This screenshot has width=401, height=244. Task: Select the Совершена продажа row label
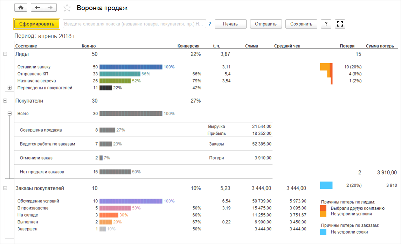pyautogui.click(x=41, y=130)
